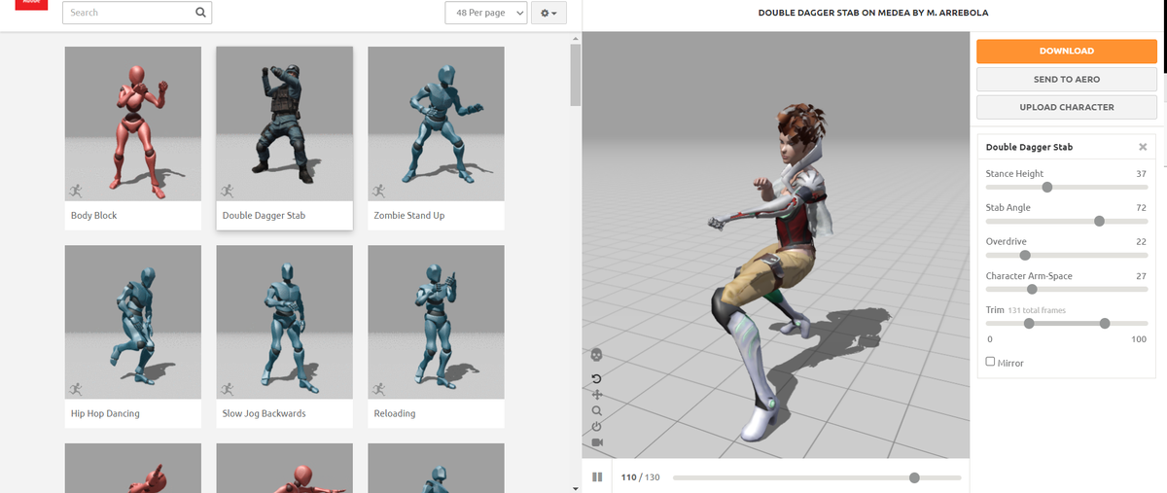The width and height of the screenshot is (1167, 493).
Task: Click the Body Block label
Action: (93, 215)
